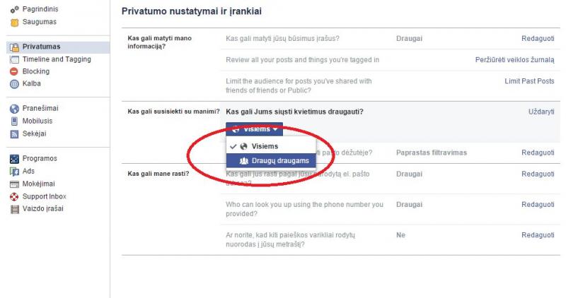This screenshot has width=566, height=298.
Task: Click the Saugumas shield icon
Action: [14, 23]
